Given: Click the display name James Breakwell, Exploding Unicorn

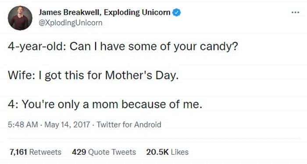Looking at the screenshot, I should (x=104, y=13).
